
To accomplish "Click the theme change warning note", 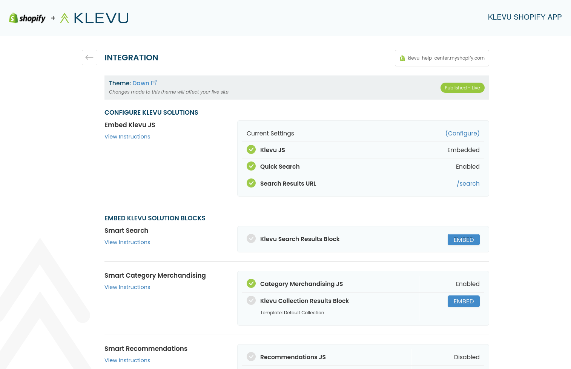I will point(169,92).
